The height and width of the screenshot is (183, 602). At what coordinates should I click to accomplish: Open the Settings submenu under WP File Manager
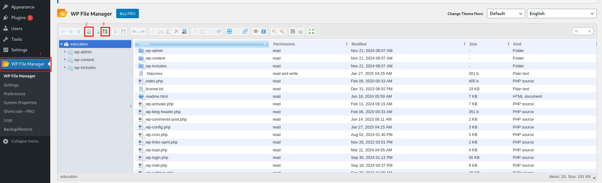[11, 85]
